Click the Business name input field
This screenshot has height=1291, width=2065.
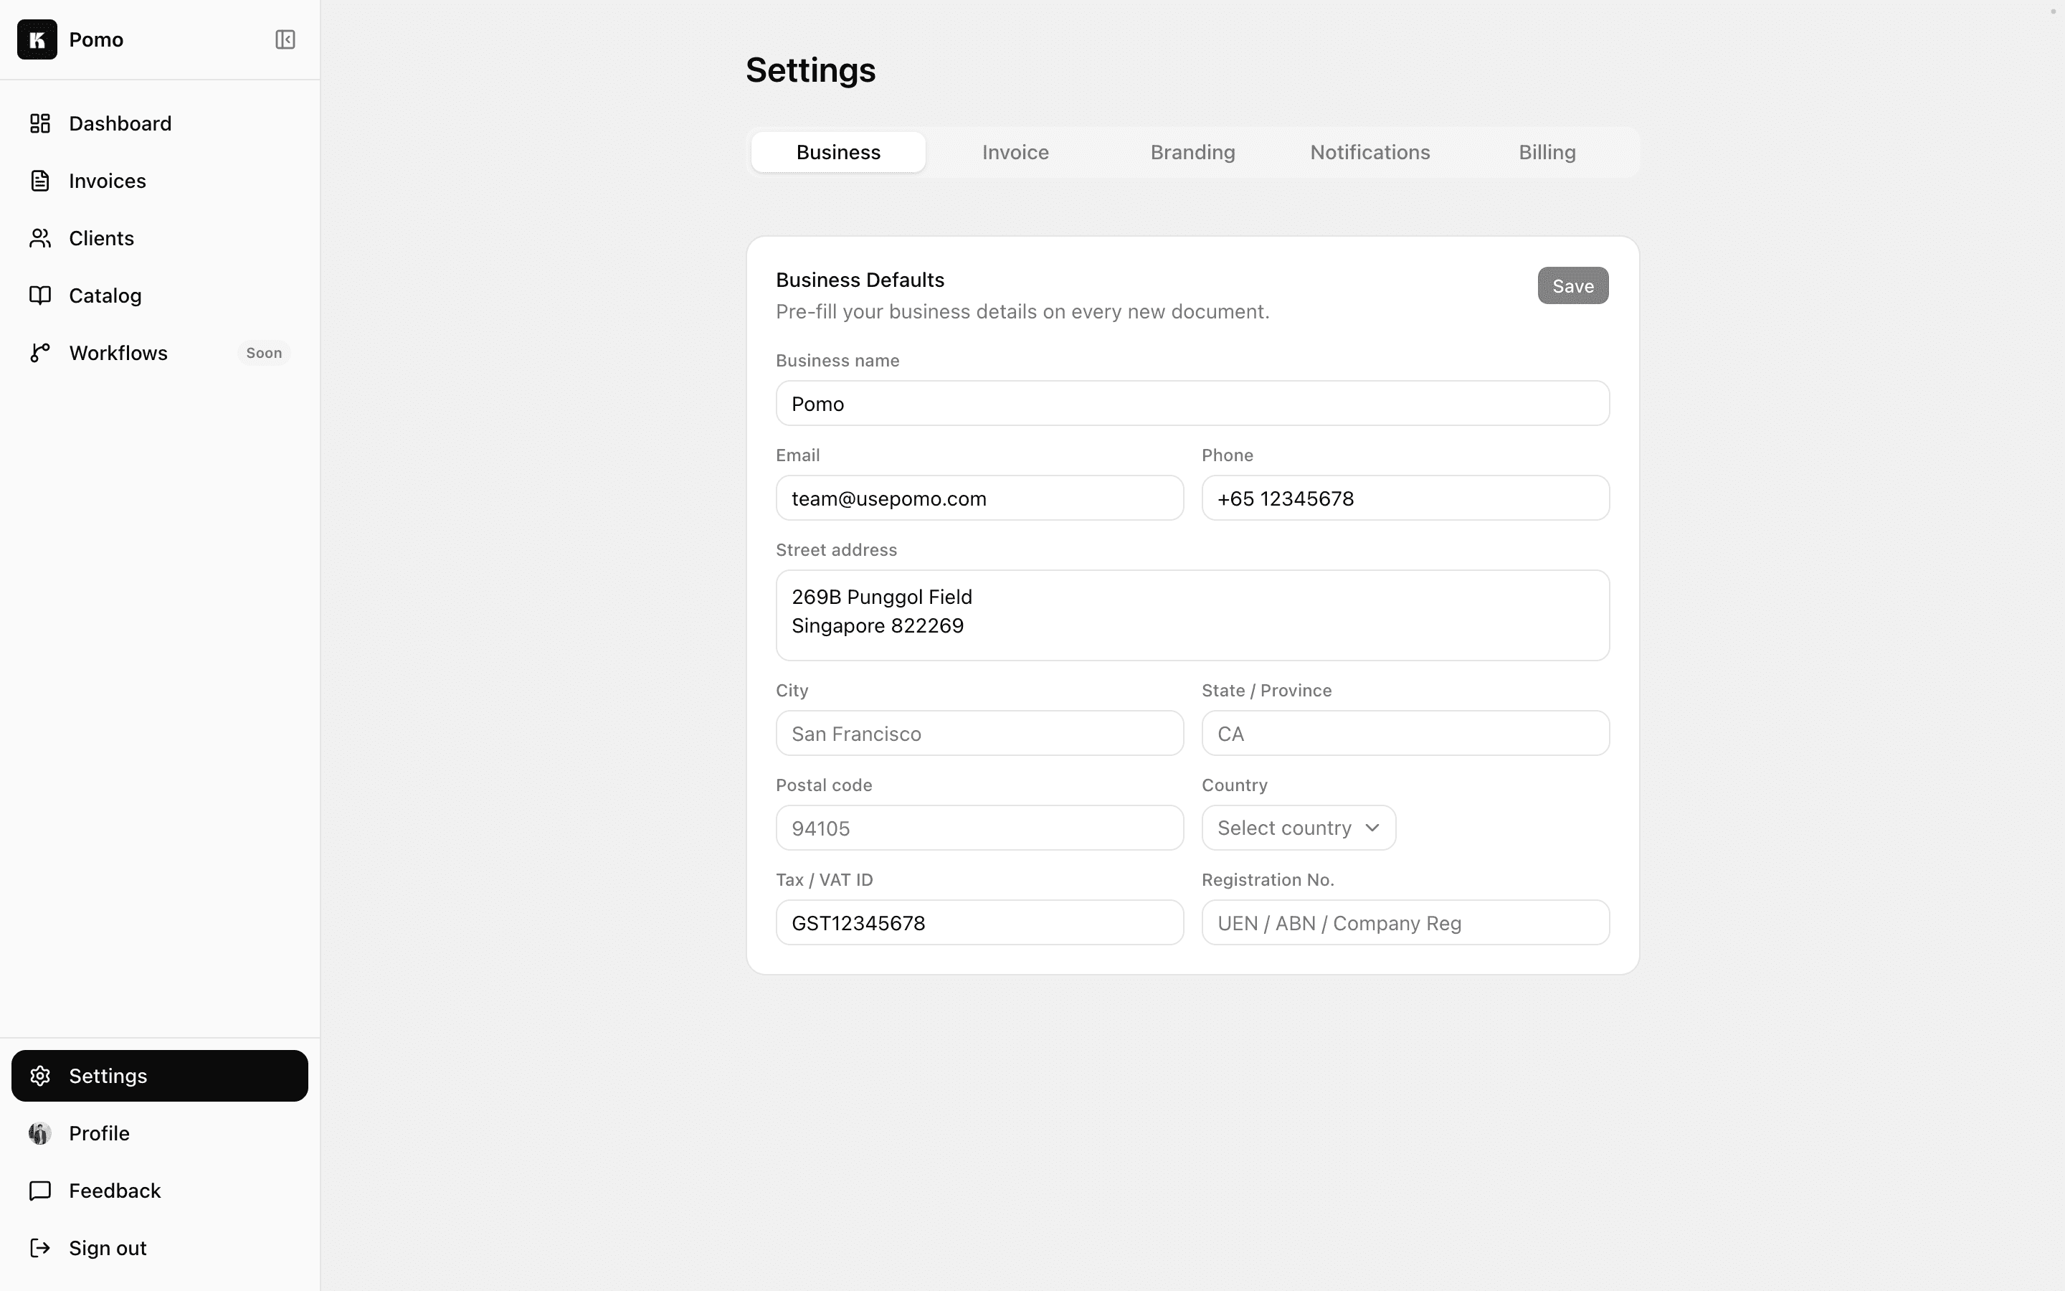(x=1191, y=403)
